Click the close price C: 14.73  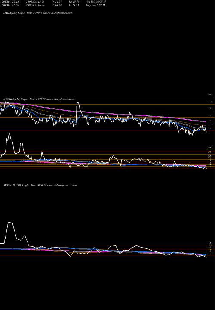pyautogui.click(x=57, y=5)
